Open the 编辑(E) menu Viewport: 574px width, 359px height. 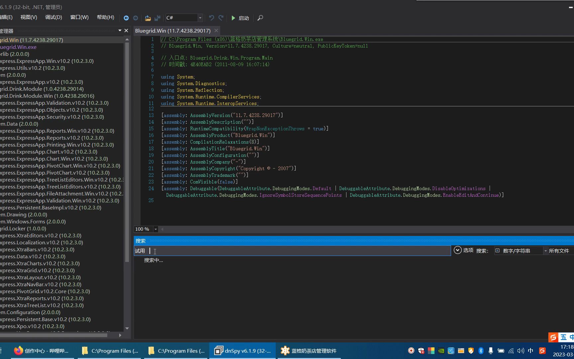tap(6, 17)
